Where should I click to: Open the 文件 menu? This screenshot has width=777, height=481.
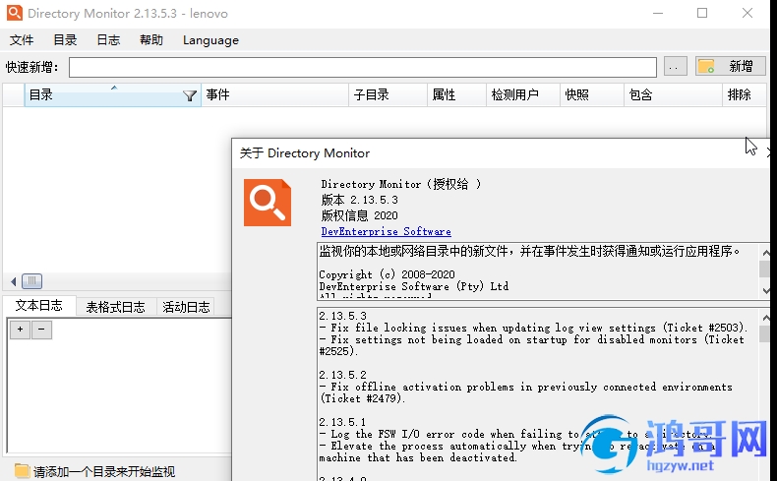tap(22, 40)
